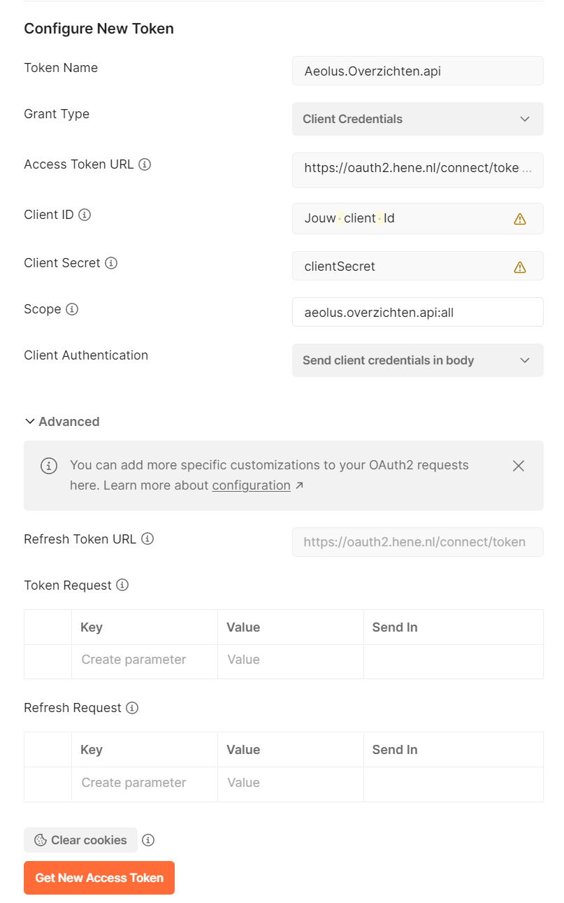
Task: Click the info icon in the Advanced banner
Action: (x=47, y=465)
